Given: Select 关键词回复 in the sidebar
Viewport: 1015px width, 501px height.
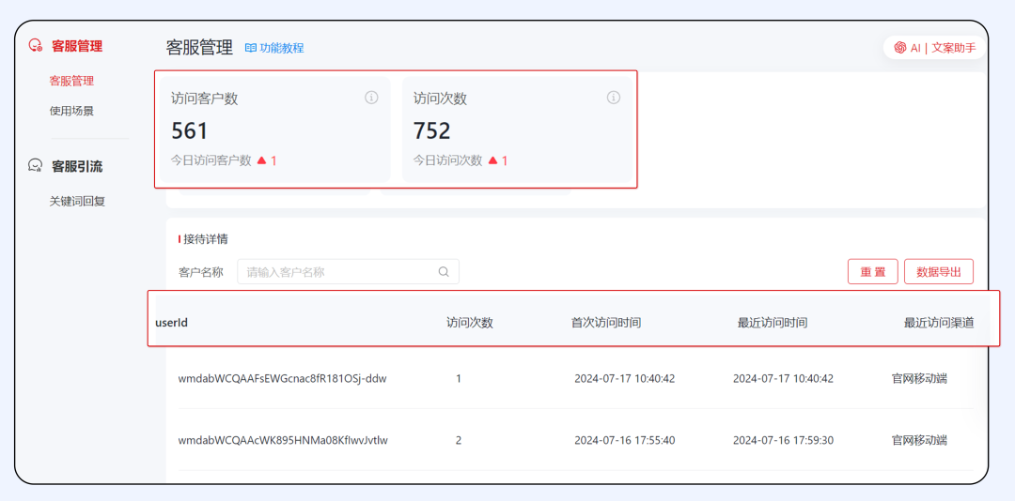Looking at the screenshot, I should click(x=77, y=201).
